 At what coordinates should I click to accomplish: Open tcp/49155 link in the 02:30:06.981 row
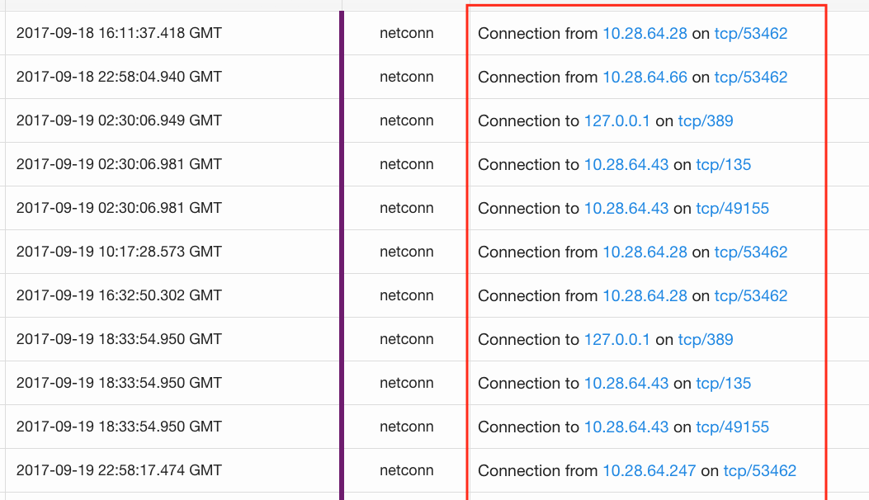tap(732, 209)
